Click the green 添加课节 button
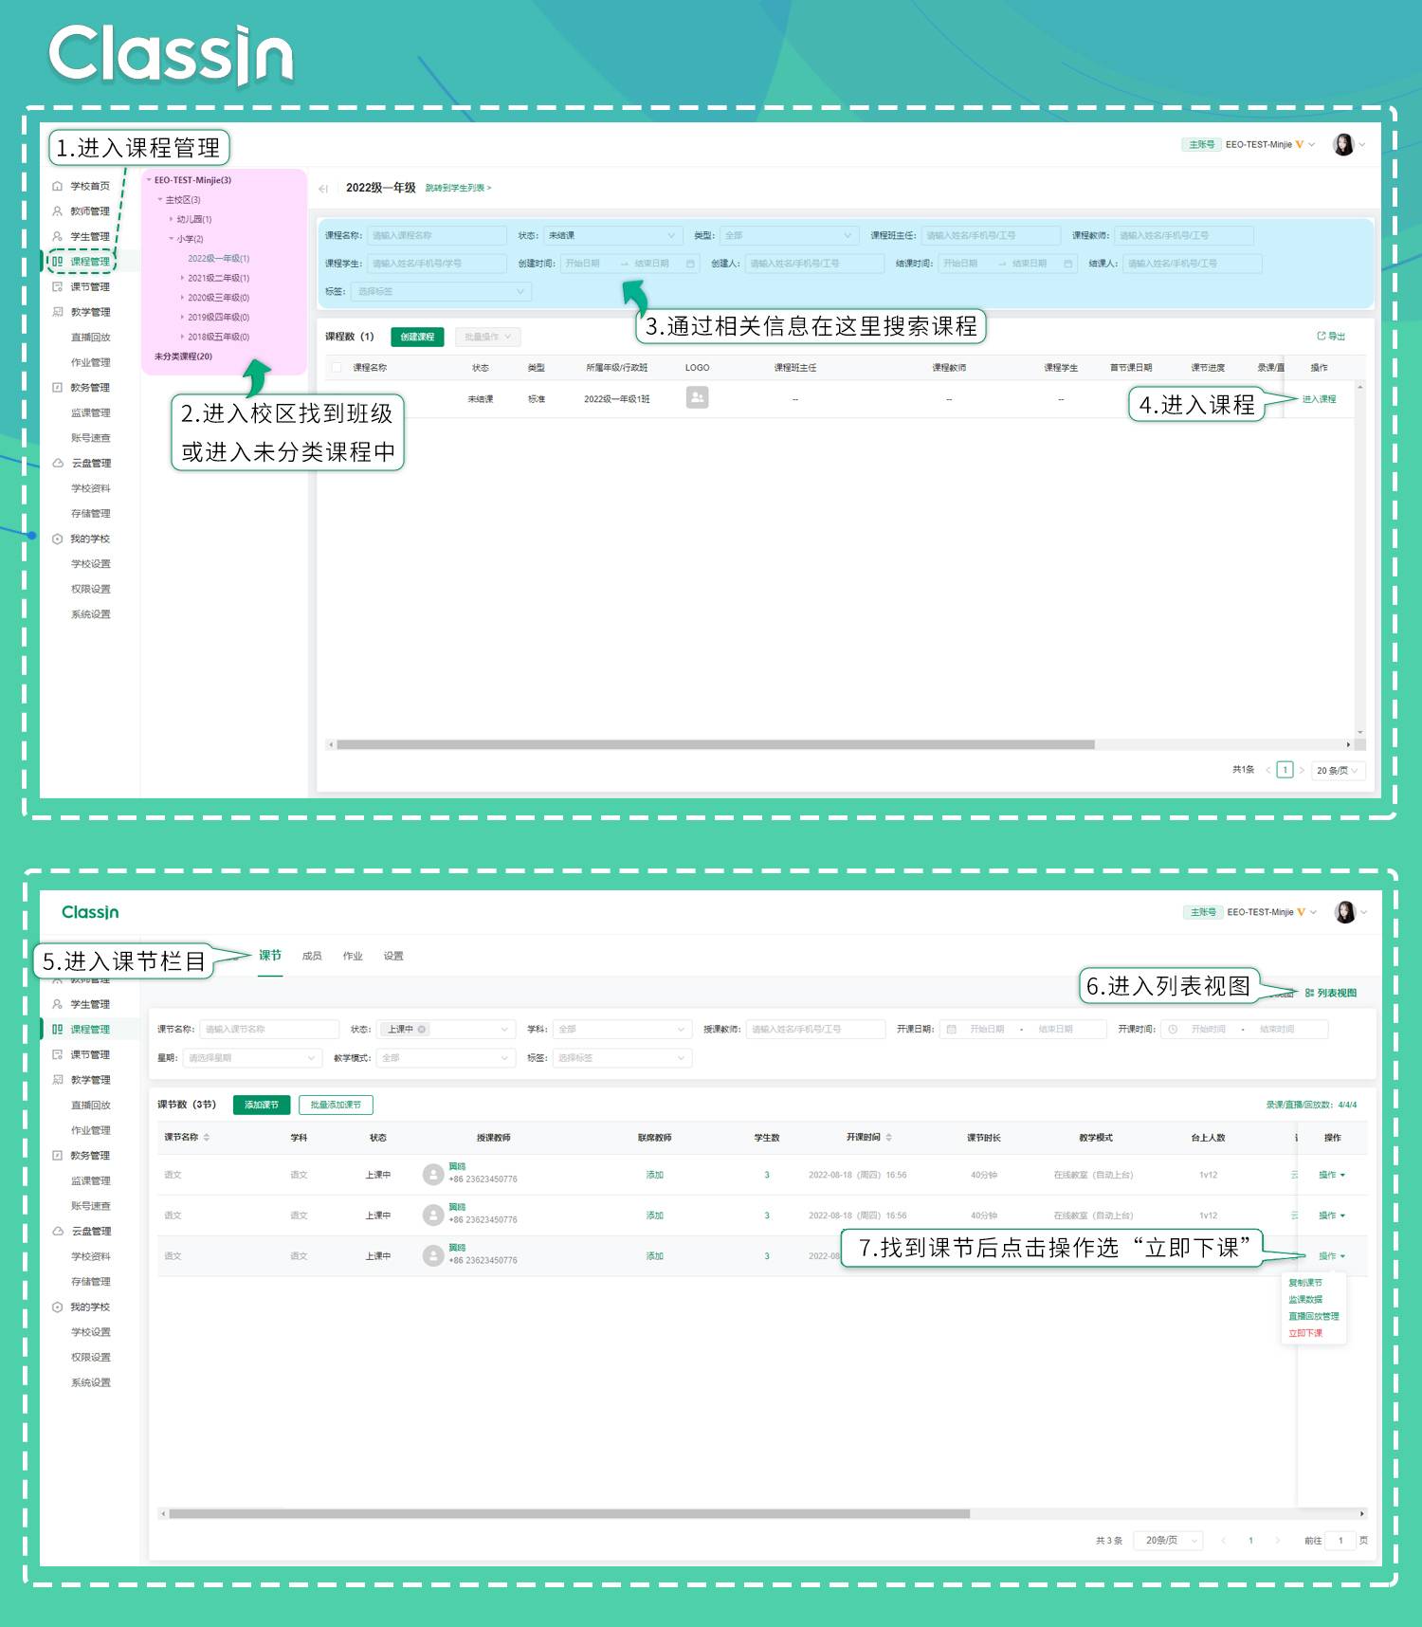The image size is (1422, 1627). (262, 1105)
